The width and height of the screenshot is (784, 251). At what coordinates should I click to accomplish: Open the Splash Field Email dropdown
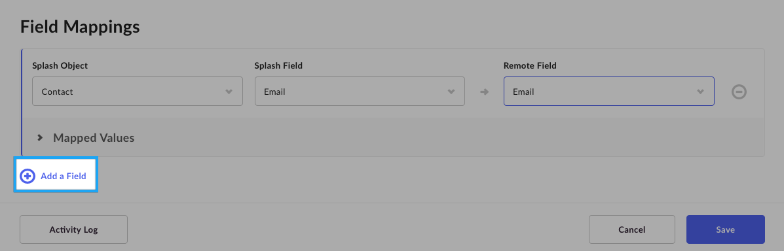click(x=360, y=92)
